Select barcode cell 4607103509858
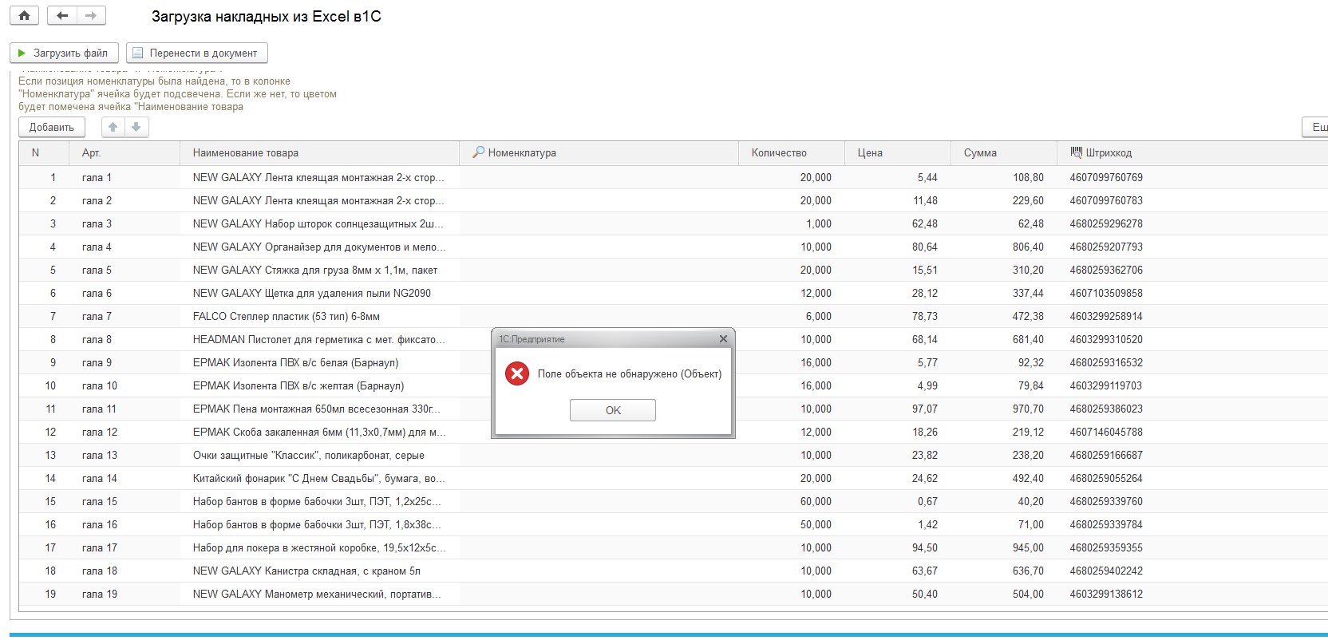This screenshot has height=640, width=1328. (x=1192, y=293)
